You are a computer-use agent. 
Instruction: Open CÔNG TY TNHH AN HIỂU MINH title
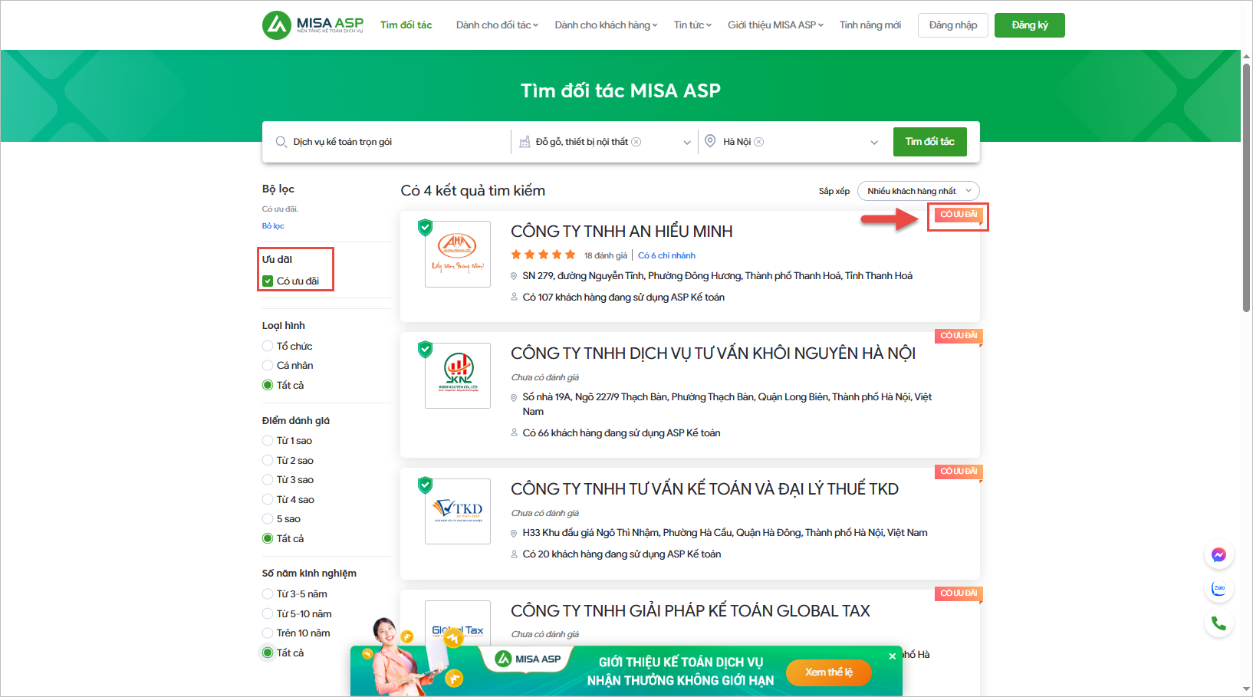point(622,232)
